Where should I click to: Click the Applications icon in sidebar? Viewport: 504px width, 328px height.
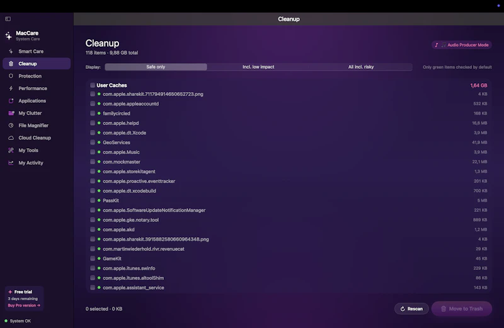click(11, 101)
